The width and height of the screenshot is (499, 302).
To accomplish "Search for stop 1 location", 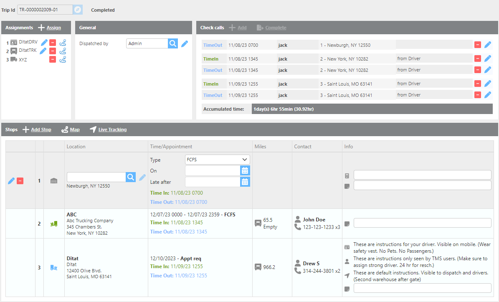I will click(x=131, y=177).
